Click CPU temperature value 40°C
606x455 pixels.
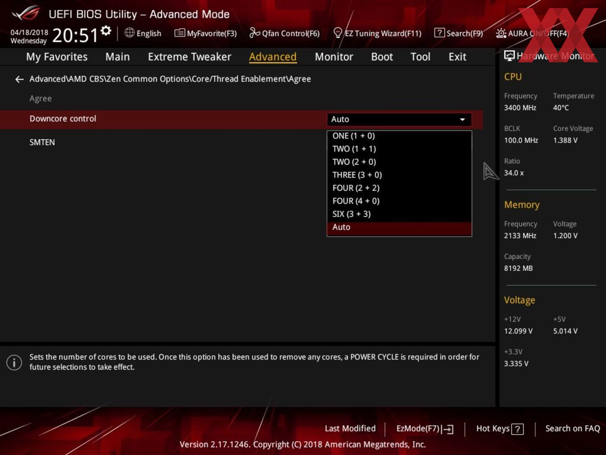561,108
